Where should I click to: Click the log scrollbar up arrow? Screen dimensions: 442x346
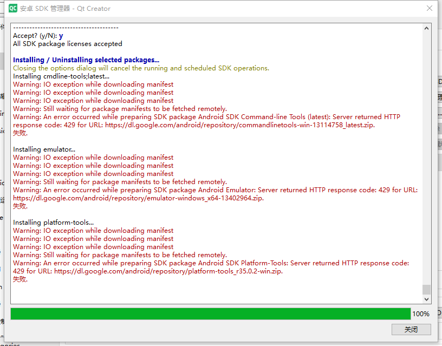tap(426, 28)
